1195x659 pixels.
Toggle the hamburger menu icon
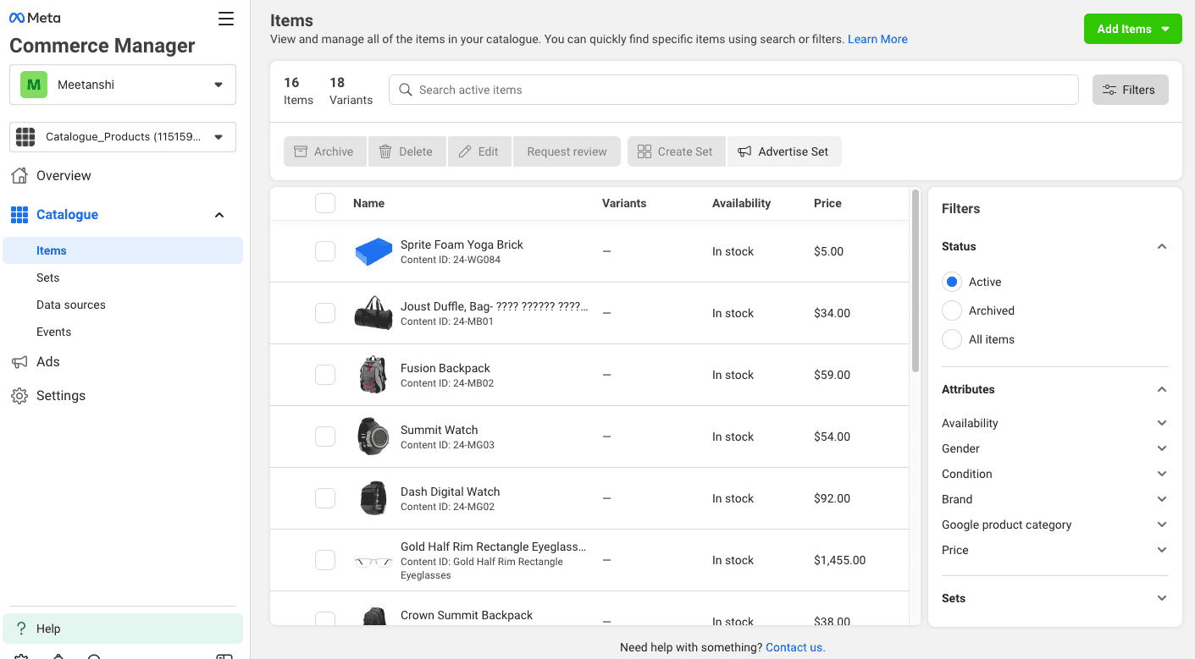tap(226, 19)
